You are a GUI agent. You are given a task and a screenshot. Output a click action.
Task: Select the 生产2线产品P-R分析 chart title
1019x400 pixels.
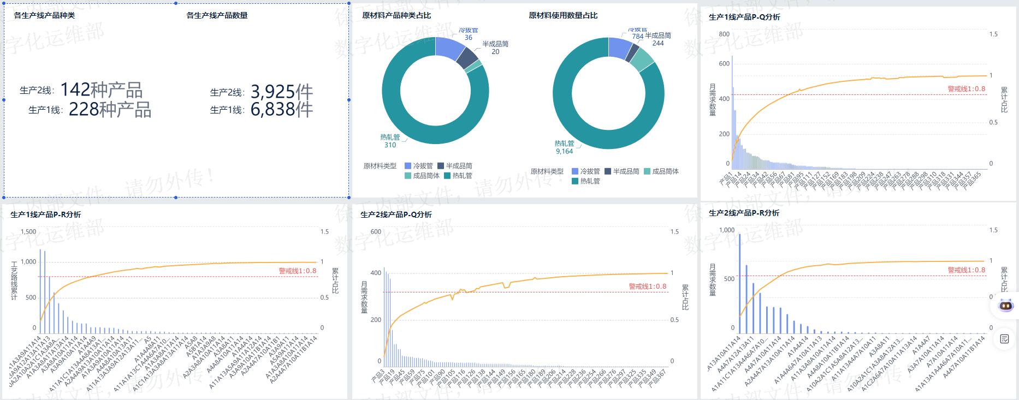744,213
